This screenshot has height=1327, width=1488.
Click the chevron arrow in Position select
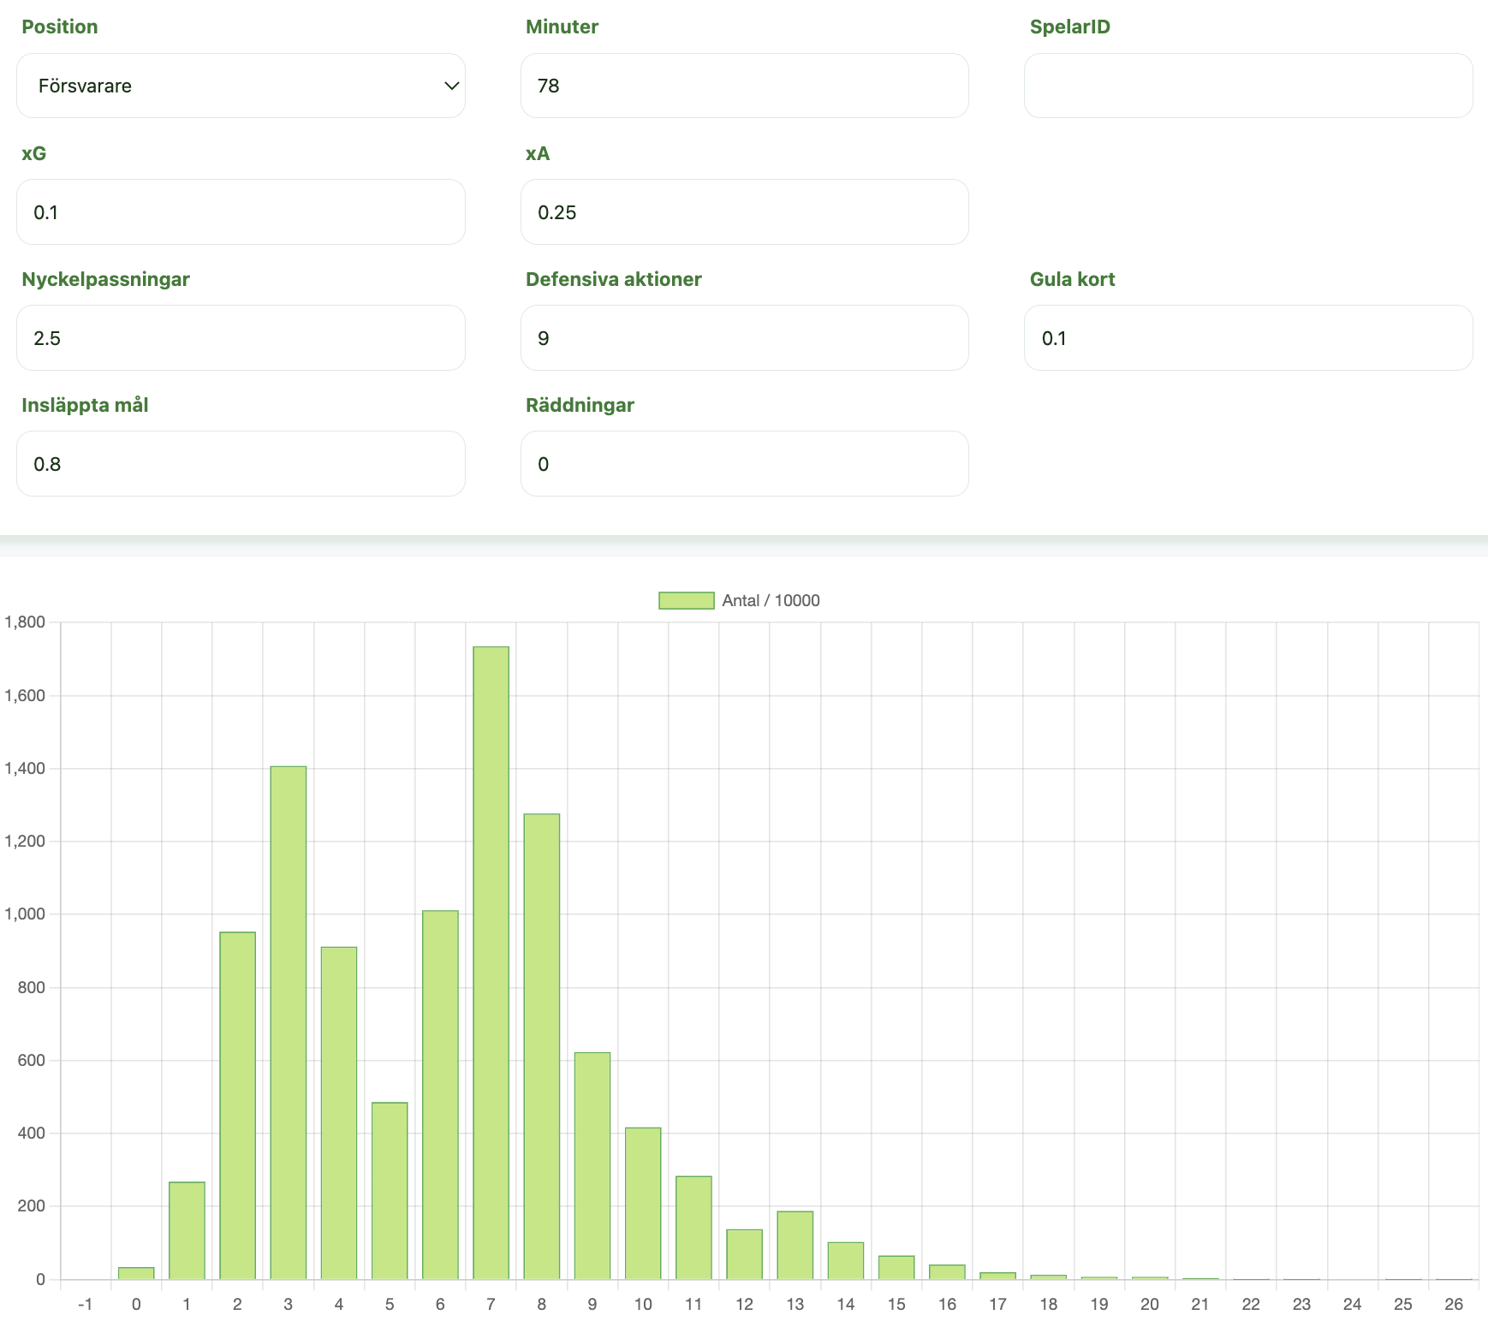click(x=451, y=86)
